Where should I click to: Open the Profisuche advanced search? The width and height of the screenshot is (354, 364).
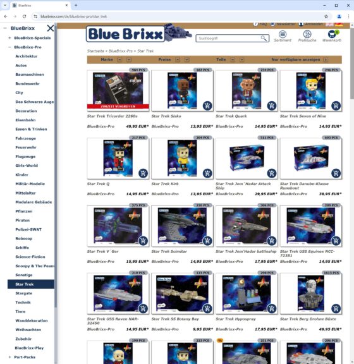click(307, 36)
